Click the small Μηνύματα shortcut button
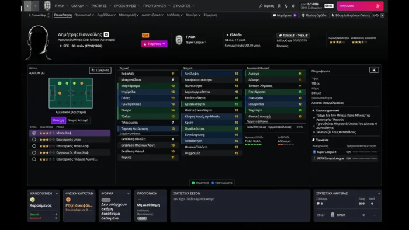Viewport: 409px width, 230px height. [x=285, y=15]
